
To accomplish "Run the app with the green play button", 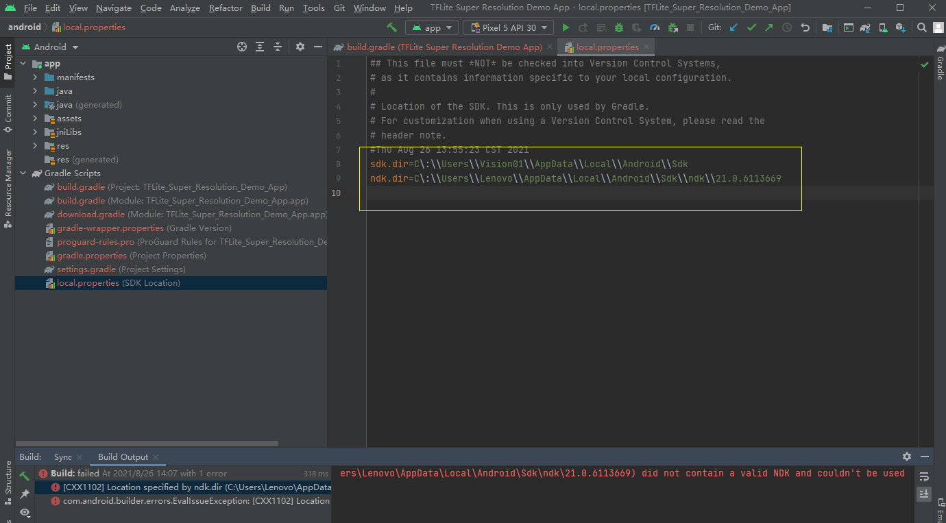I will point(566,27).
